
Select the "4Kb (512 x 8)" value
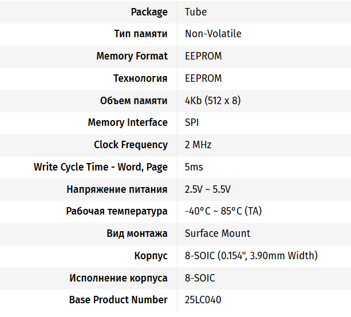tap(212, 101)
